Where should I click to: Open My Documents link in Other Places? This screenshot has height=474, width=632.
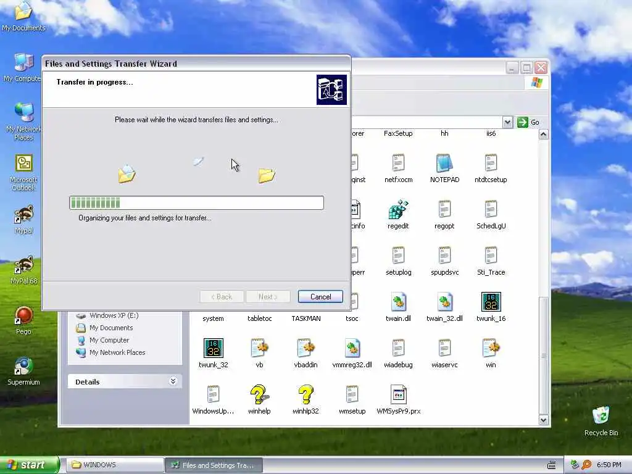point(111,328)
